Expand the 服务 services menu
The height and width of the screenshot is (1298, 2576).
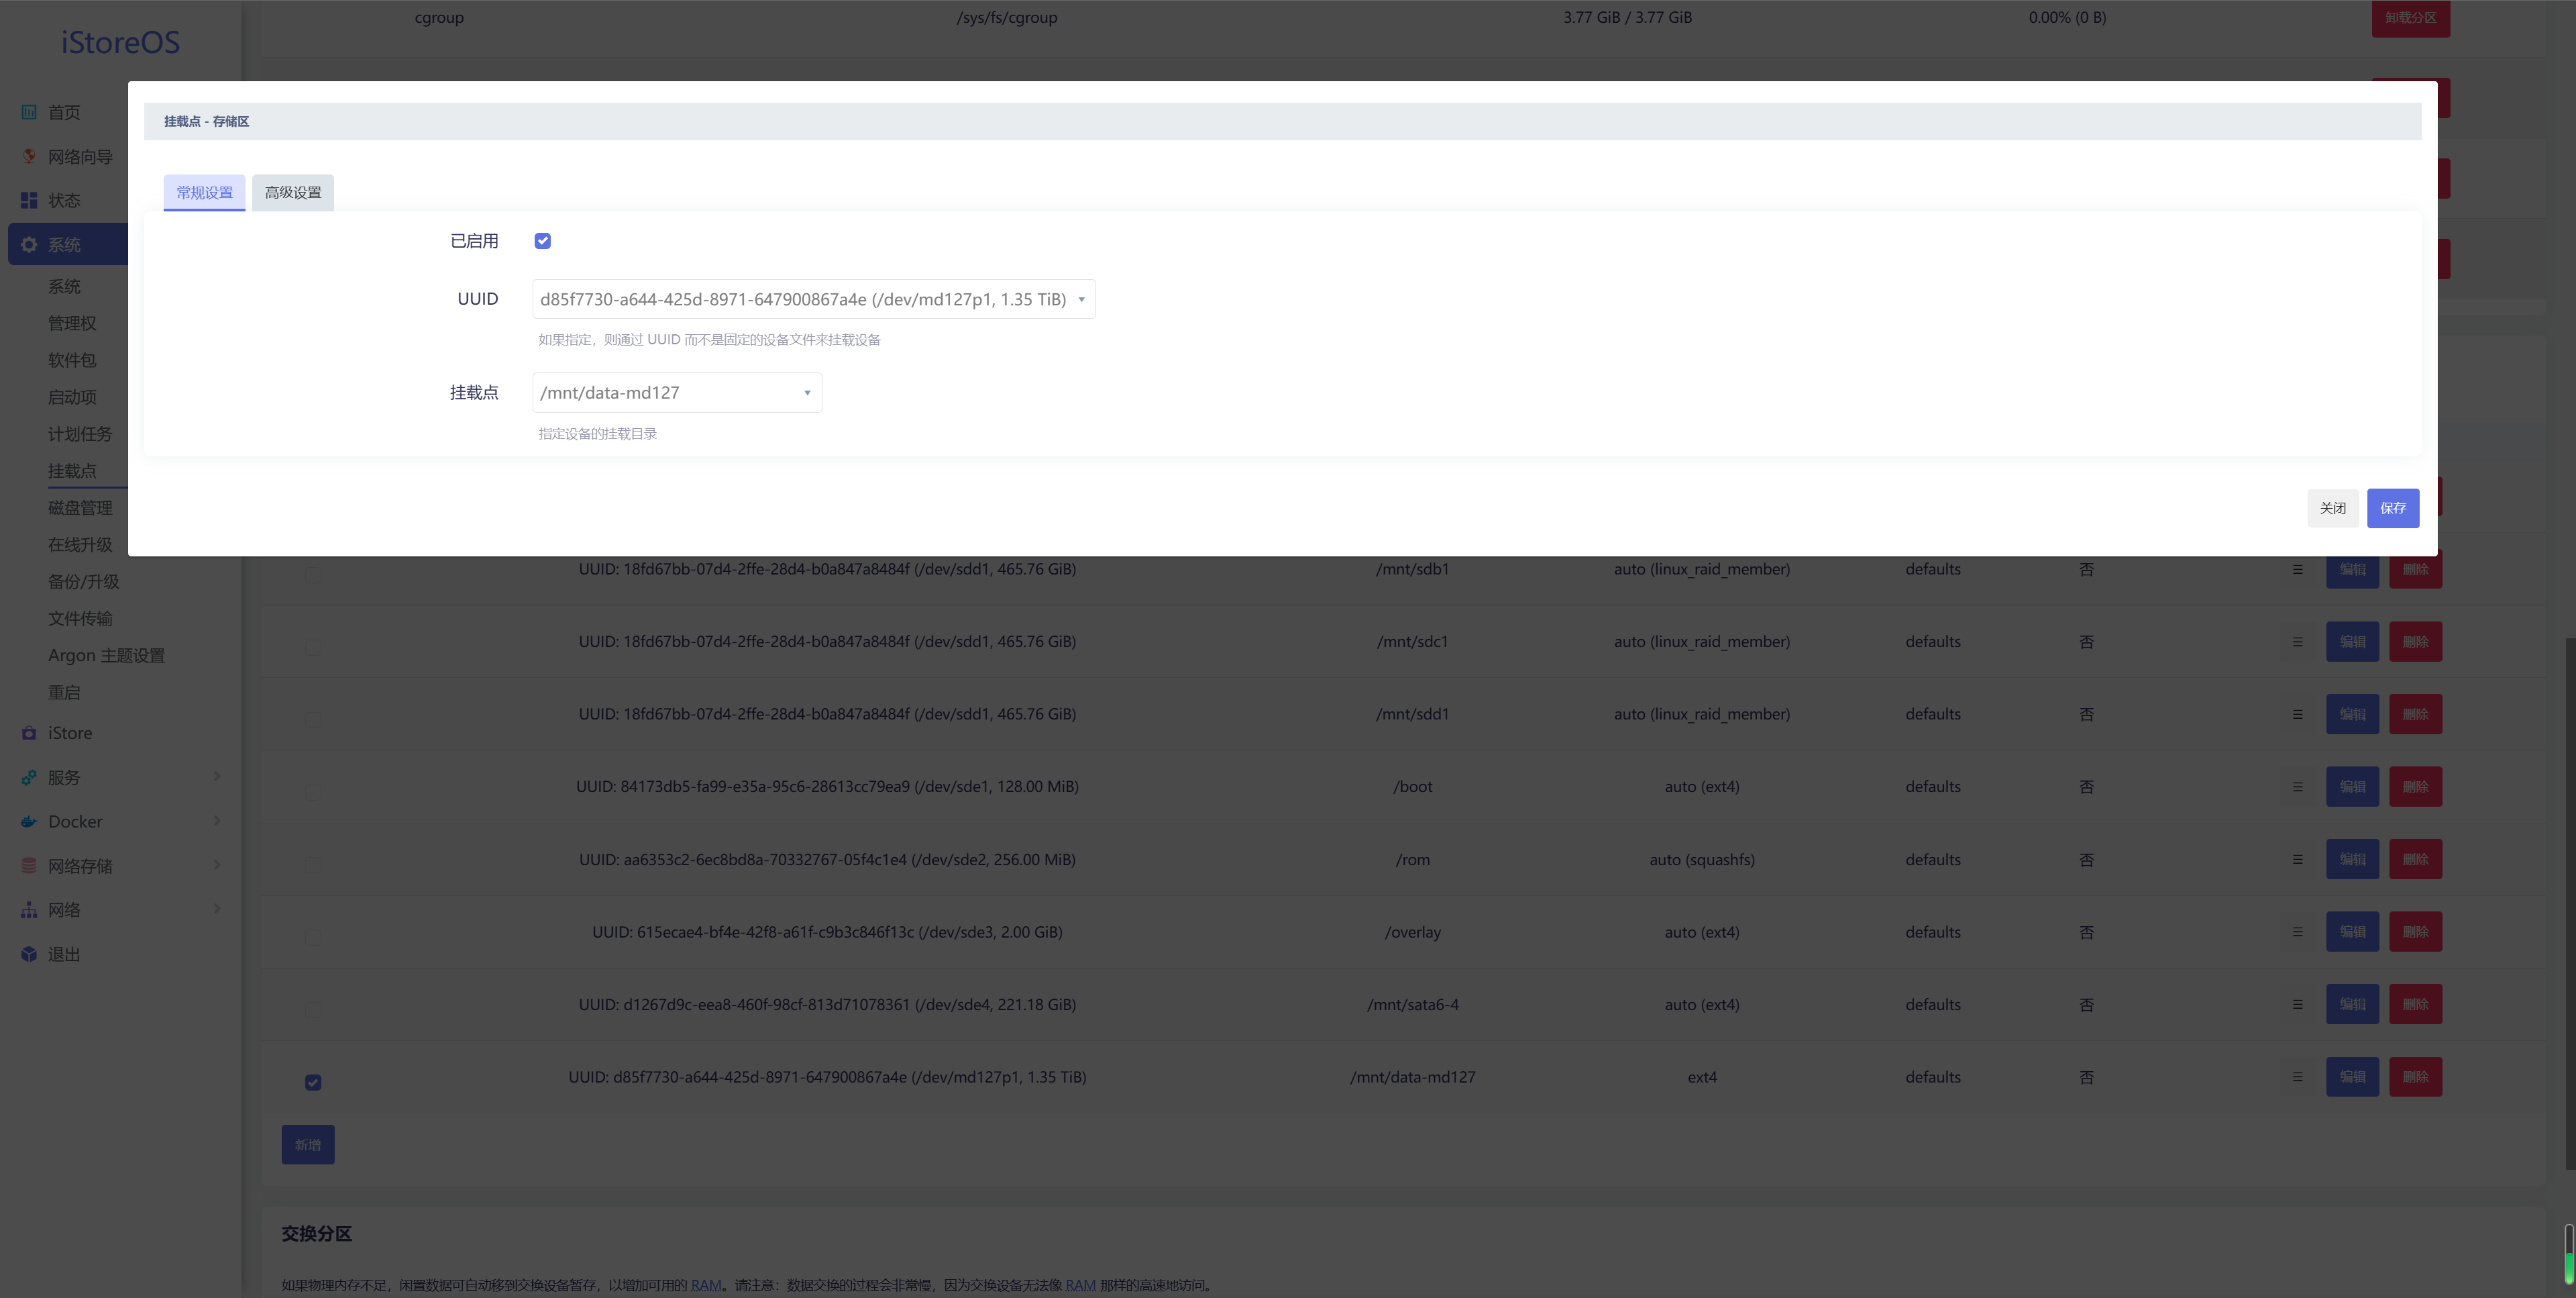pyautogui.click(x=120, y=777)
